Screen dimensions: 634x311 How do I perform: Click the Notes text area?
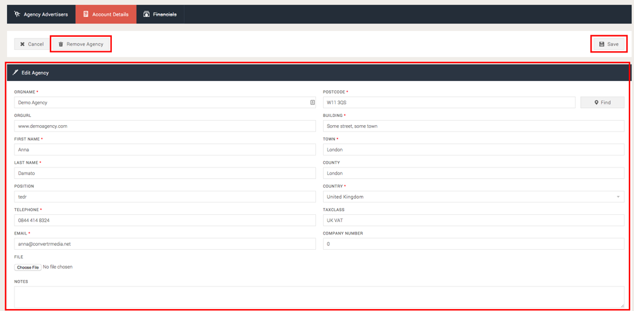316,296
